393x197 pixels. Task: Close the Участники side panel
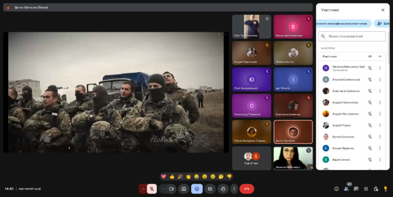pos(383,10)
